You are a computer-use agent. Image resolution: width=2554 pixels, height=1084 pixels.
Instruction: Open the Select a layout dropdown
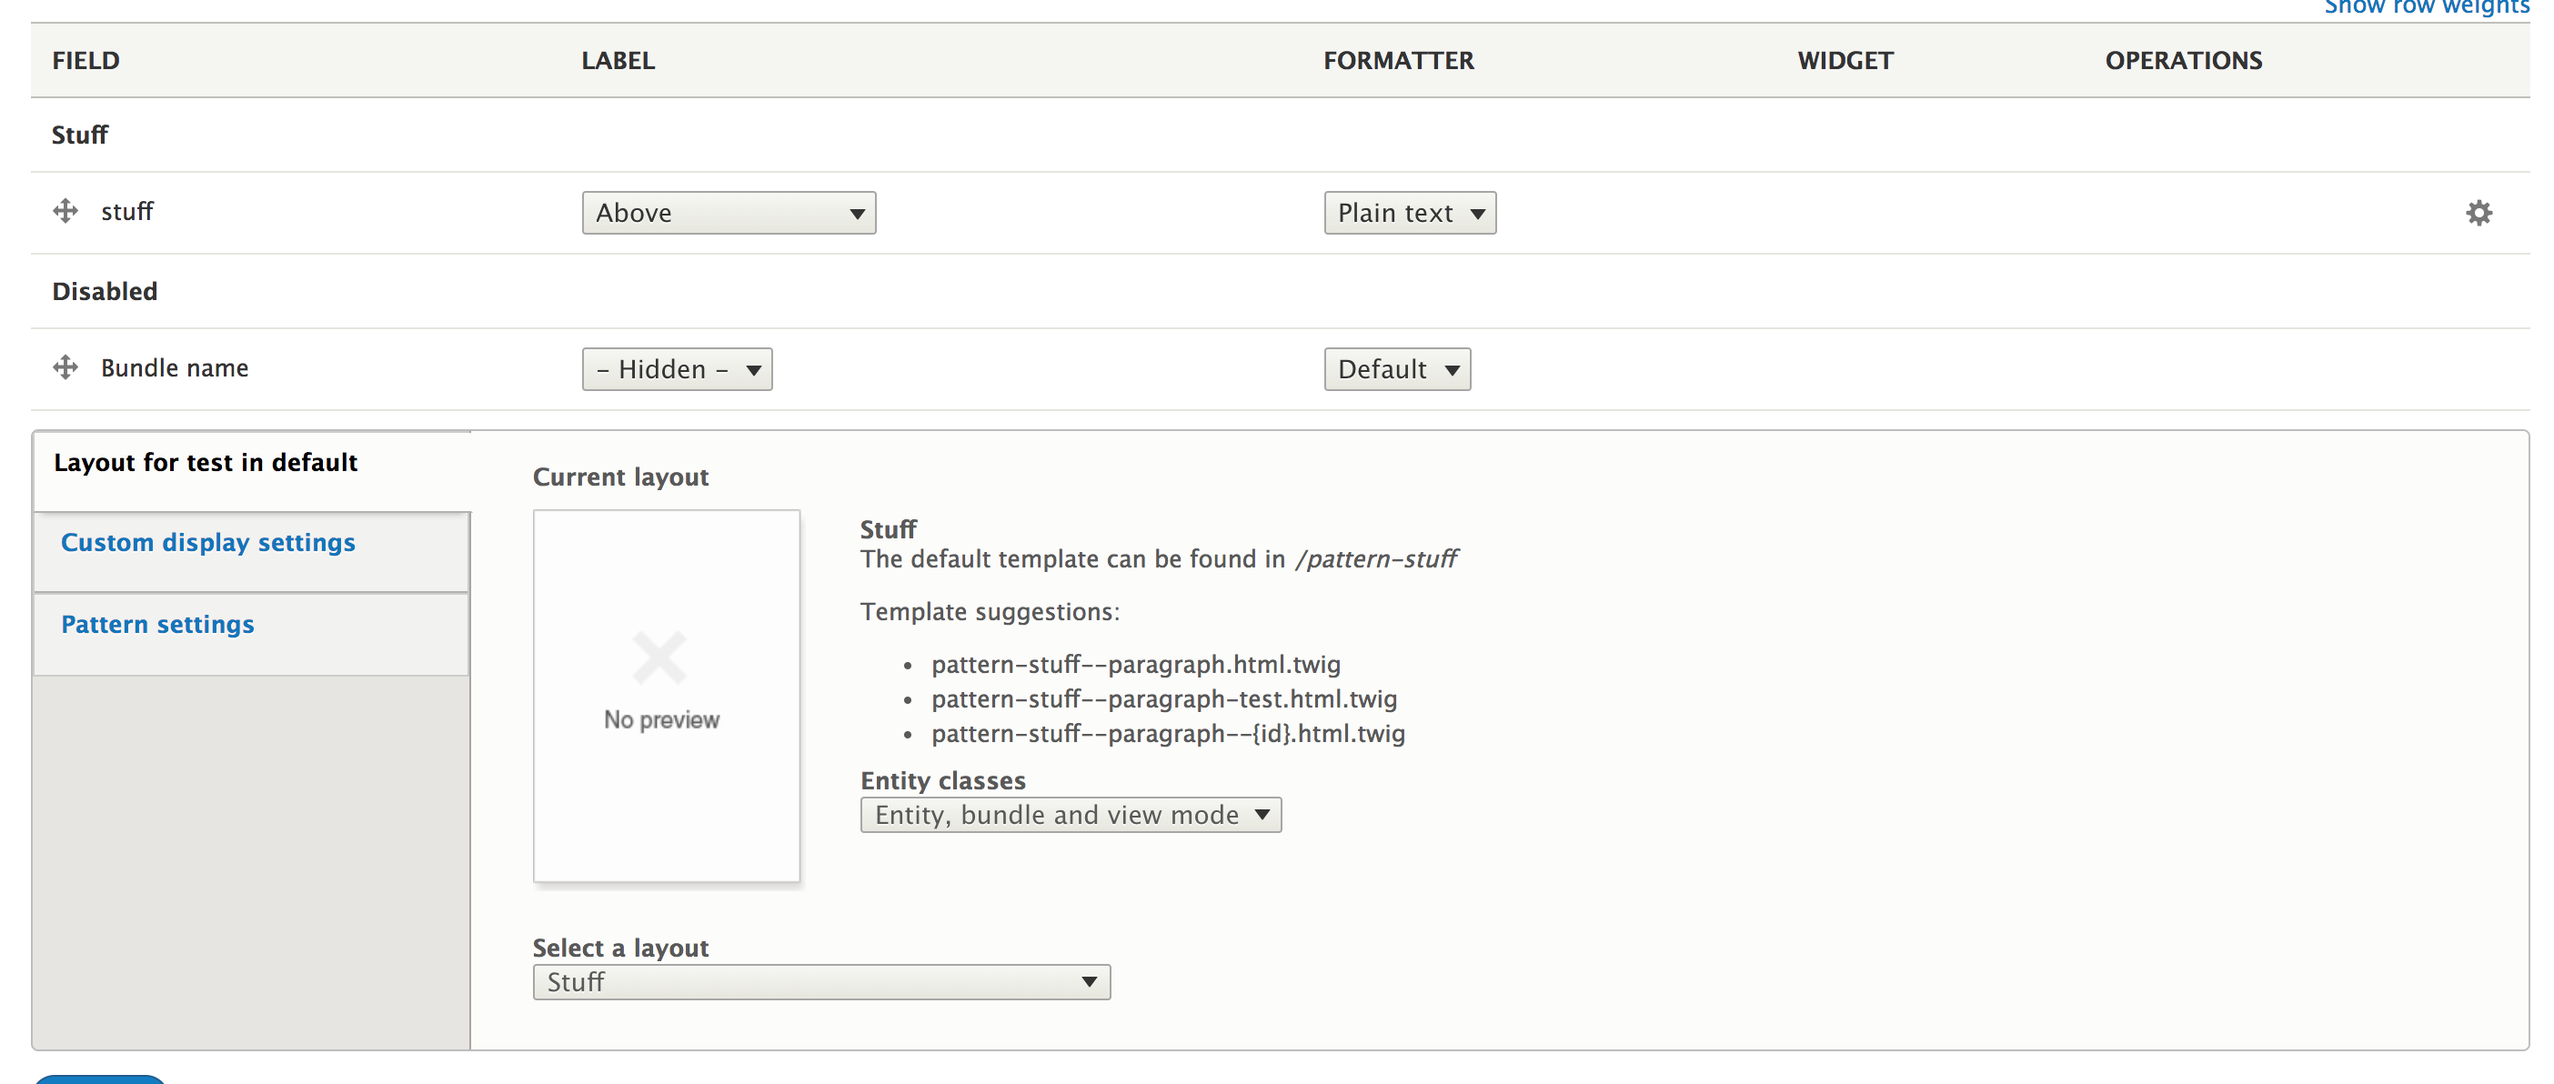(x=819, y=982)
